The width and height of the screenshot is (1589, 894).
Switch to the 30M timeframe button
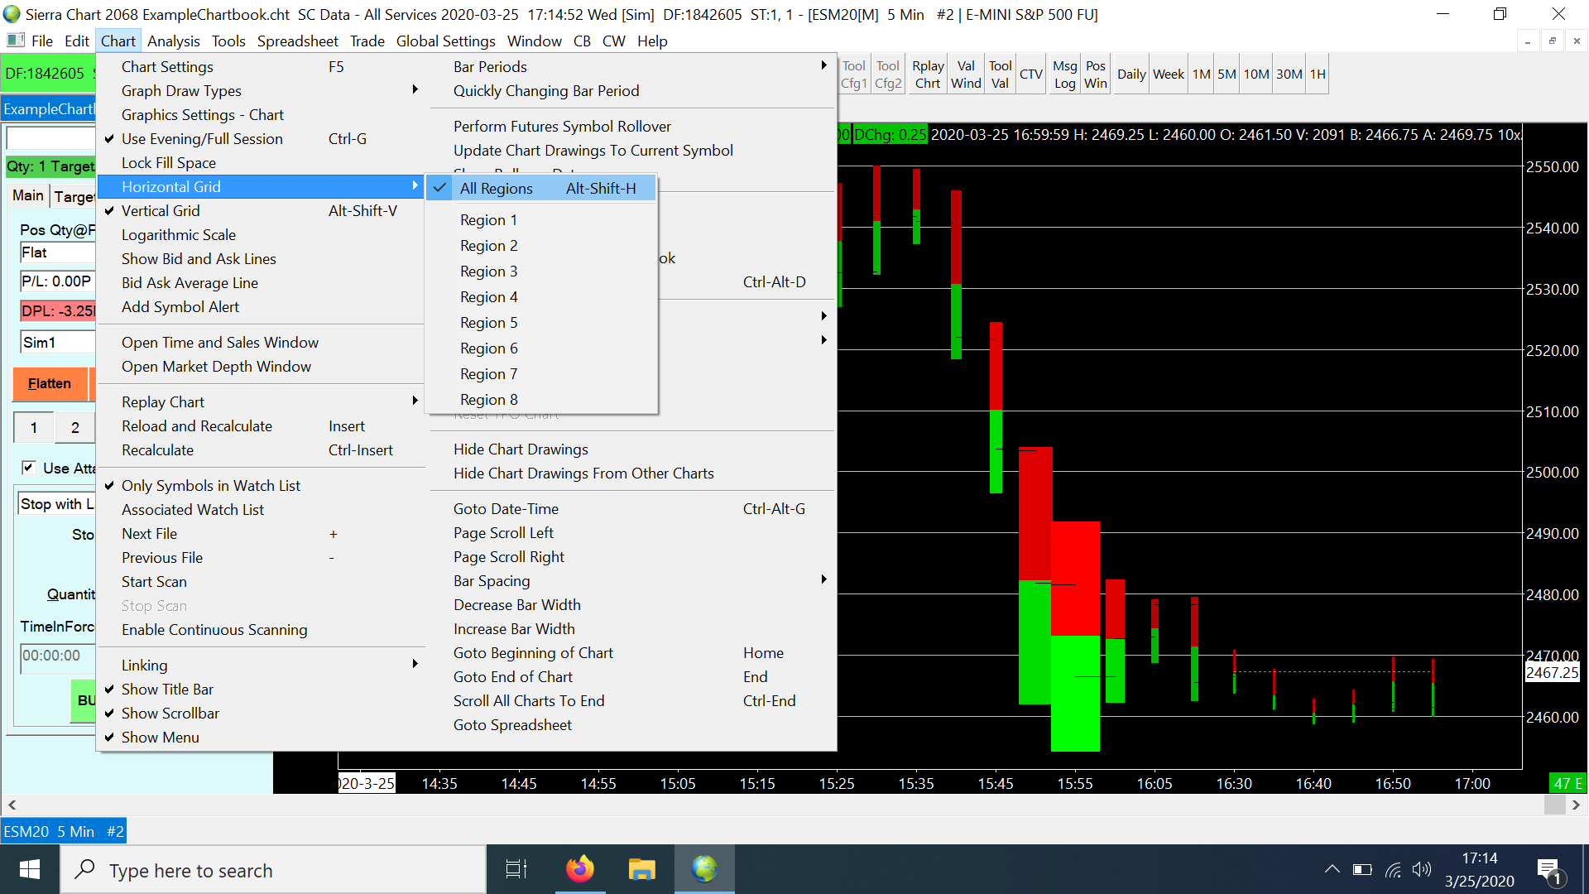pos(1289,74)
